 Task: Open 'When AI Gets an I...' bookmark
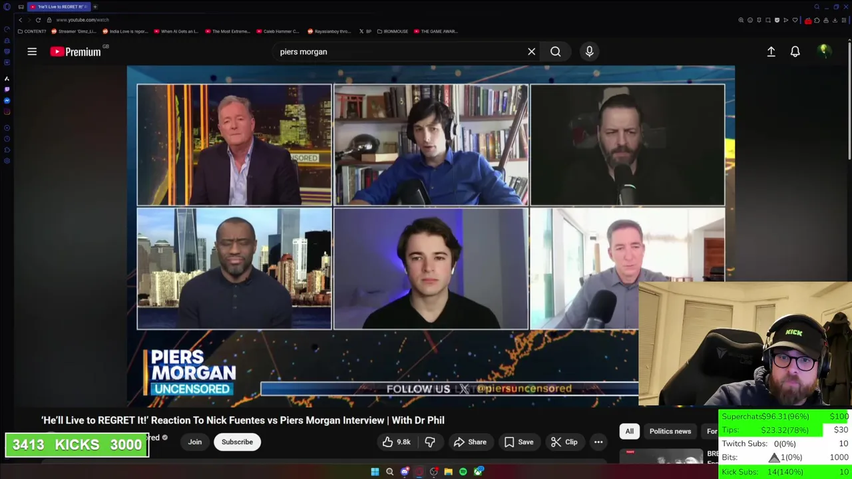(x=176, y=31)
